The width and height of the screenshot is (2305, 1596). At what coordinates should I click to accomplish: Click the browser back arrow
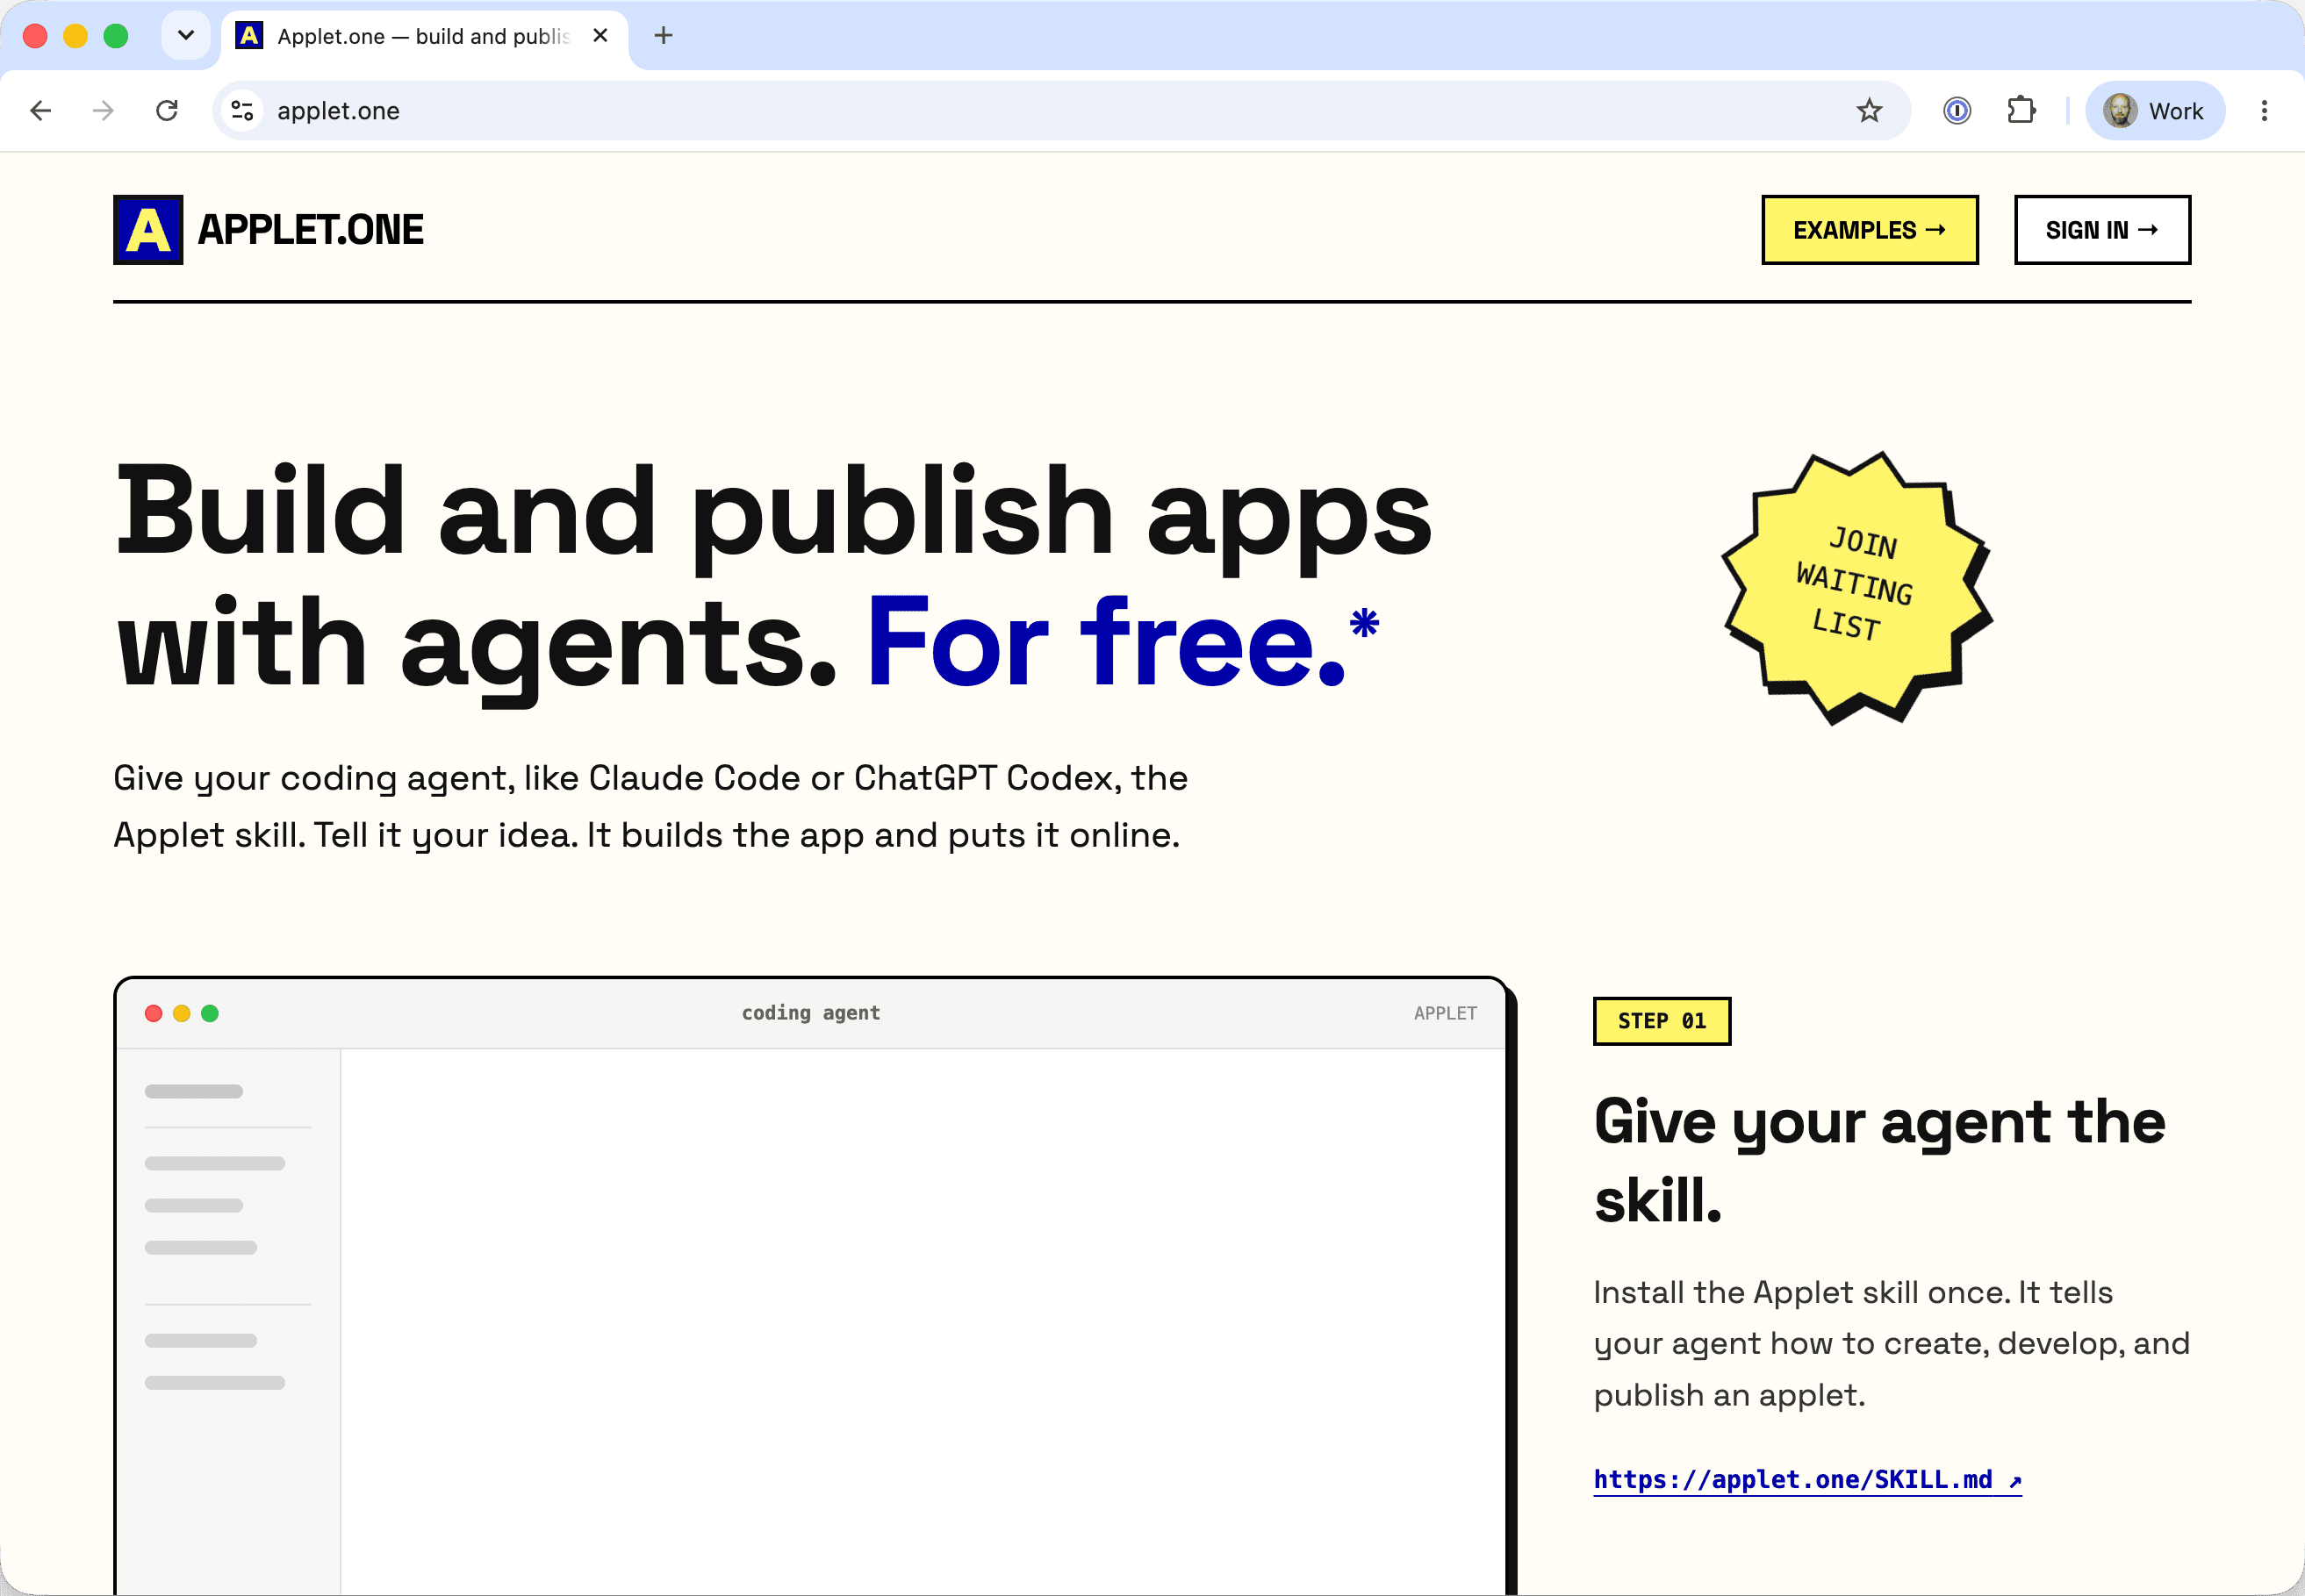click(41, 111)
